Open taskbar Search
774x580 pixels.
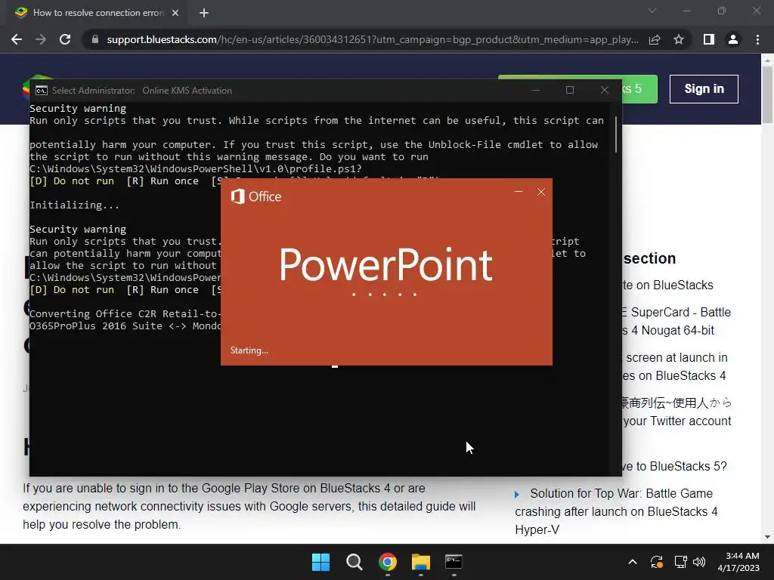point(354,562)
